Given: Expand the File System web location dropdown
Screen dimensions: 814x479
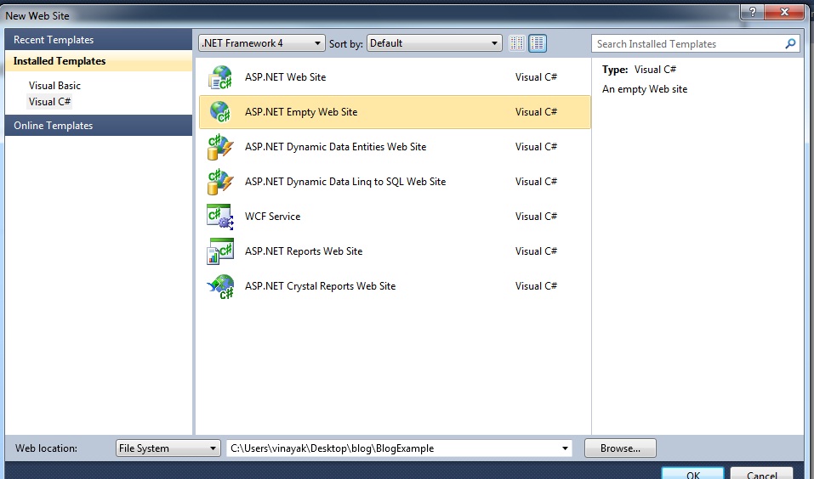Looking at the screenshot, I should (x=168, y=448).
